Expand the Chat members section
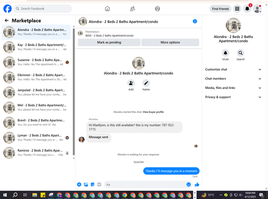Image resolution: width=268 pixels, height=199 pixels. (233, 79)
